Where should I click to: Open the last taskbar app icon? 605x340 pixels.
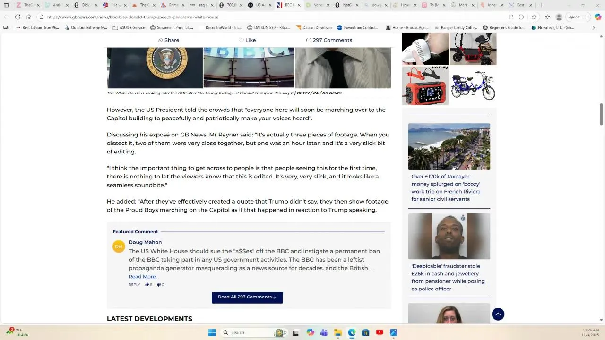(393, 332)
